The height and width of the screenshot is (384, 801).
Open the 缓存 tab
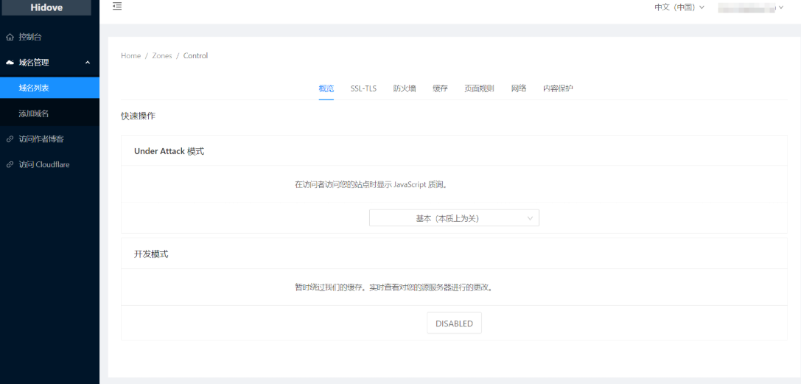pos(441,88)
